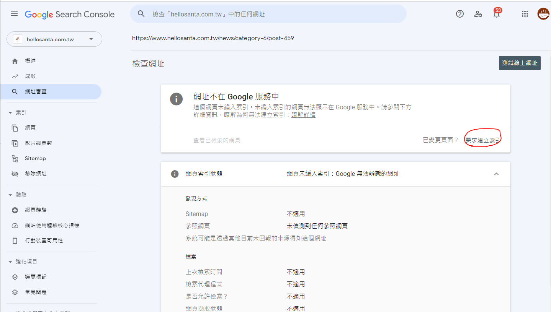The width and height of the screenshot is (551, 312).
Task: Select 成效 in the sidebar
Action: pyautogui.click(x=30, y=76)
